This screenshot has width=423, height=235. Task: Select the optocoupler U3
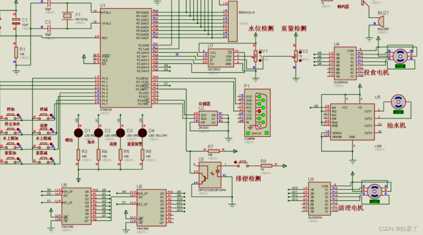tap(210, 175)
